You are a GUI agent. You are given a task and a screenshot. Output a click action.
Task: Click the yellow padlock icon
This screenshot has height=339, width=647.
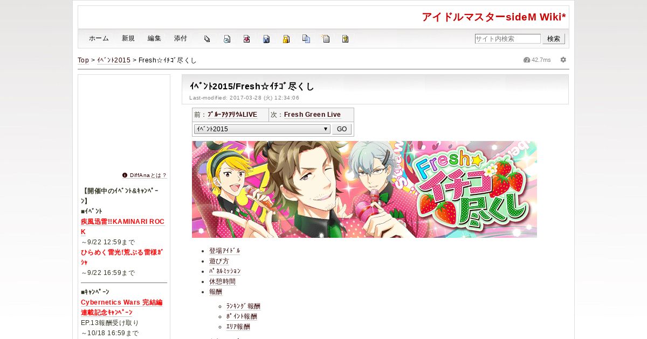(286, 39)
